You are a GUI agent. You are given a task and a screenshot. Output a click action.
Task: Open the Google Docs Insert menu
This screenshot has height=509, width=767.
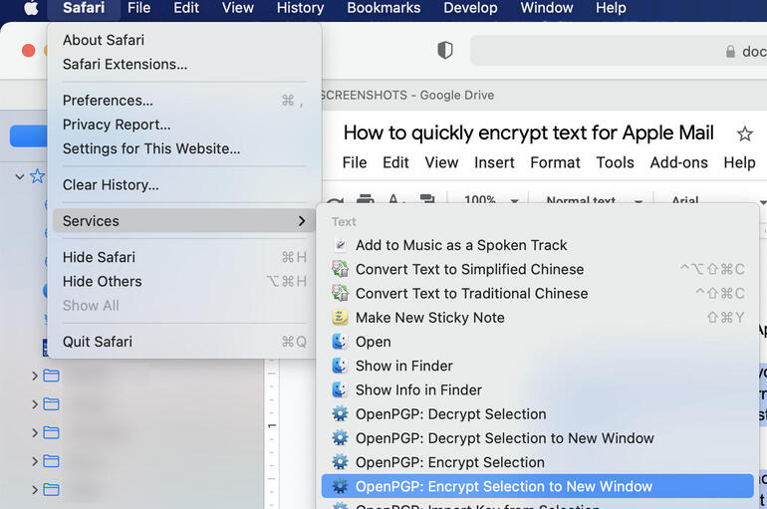pos(494,162)
